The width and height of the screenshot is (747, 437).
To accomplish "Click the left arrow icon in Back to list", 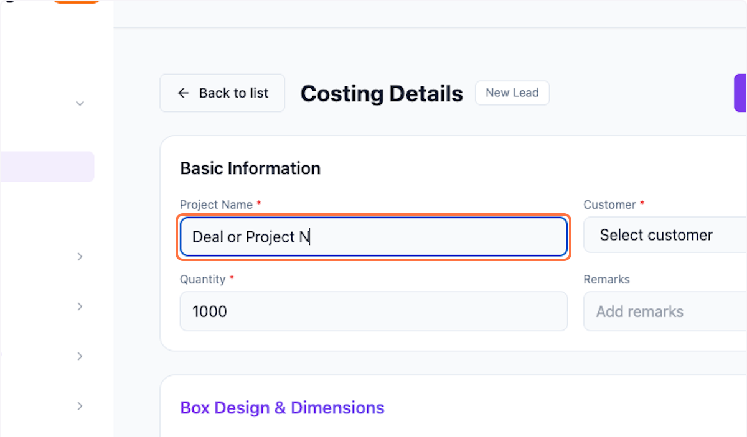I will point(183,93).
